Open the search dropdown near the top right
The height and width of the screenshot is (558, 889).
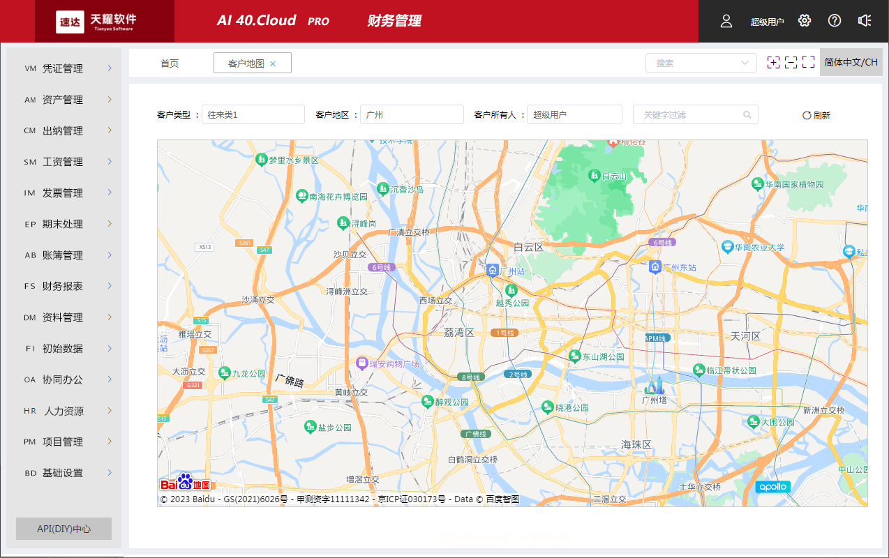coord(701,62)
